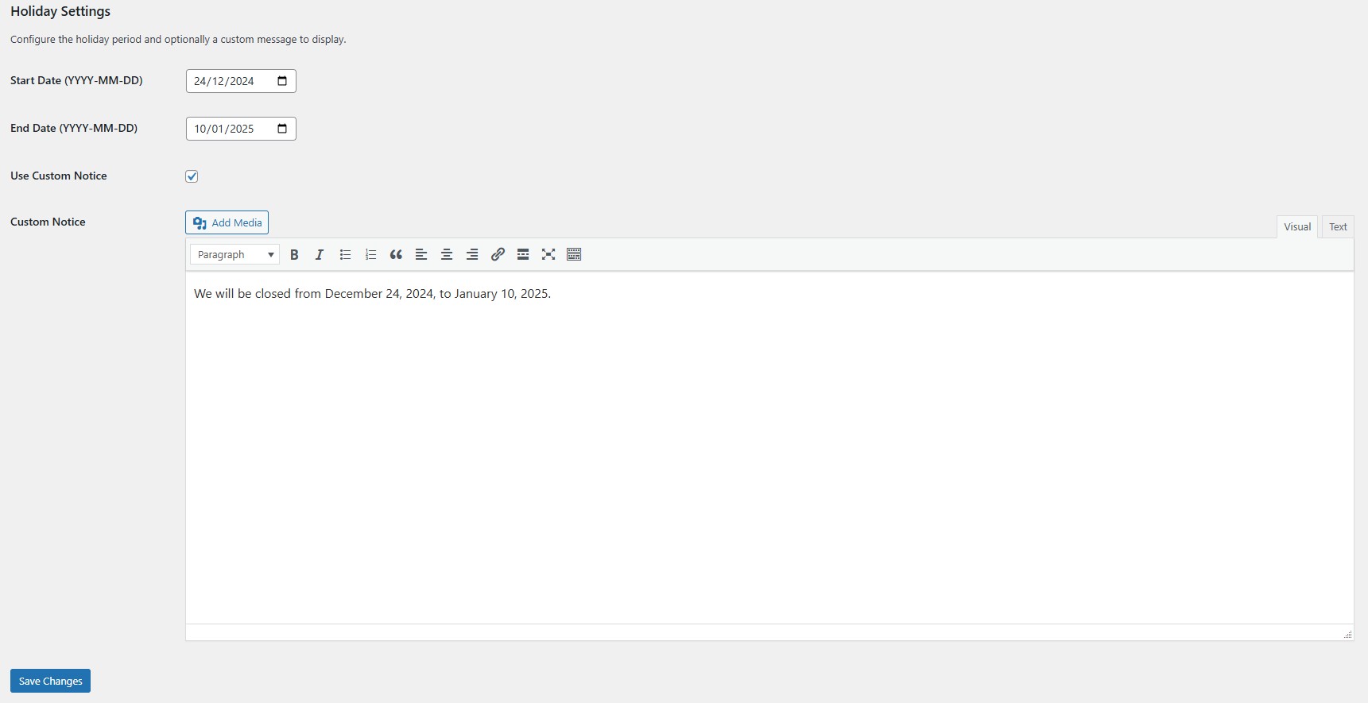Click the editor resize handle corner
1368x703 pixels.
point(1347,634)
